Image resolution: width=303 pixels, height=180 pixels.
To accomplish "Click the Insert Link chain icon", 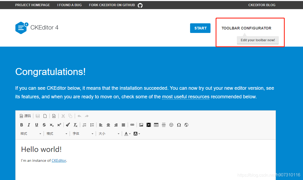I will 132,125.
